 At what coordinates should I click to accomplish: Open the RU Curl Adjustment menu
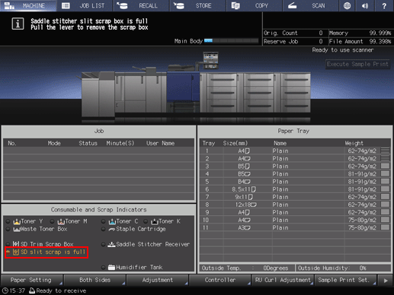pyautogui.click(x=283, y=280)
